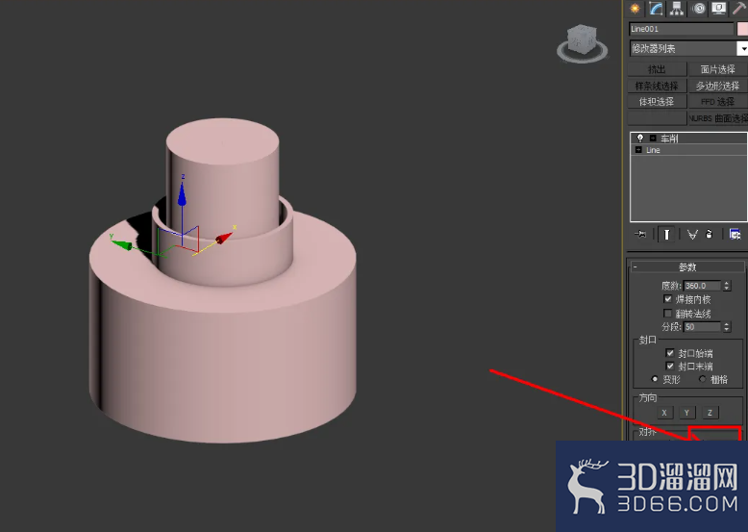
Task: Open Configure Modifier Sets icon
Action: (x=735, y=234)
